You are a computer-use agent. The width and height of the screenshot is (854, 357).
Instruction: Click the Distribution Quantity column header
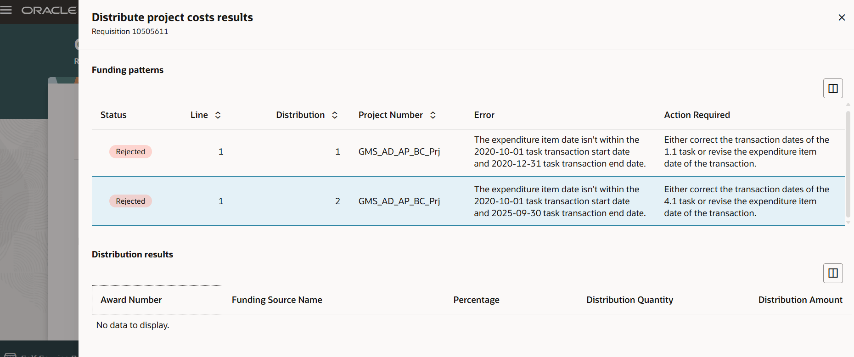[629, 300]
